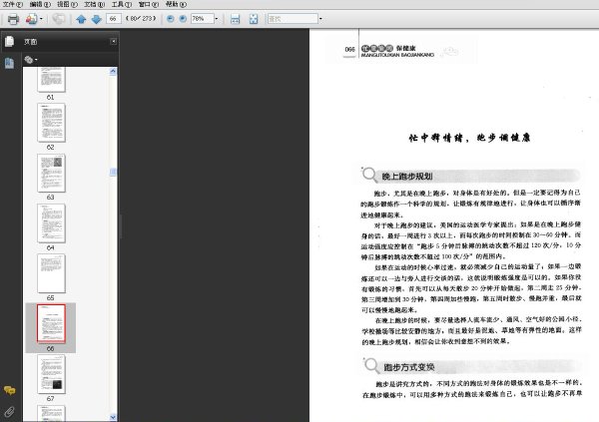Select the page 63 thumbnail

click(x=51, y=173)
